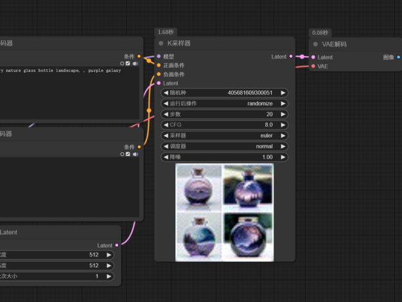The height and width of the screenshot is (302, 402).
Task: Click the 负面条件 input port on K采样器
Action: click(159, 74)
